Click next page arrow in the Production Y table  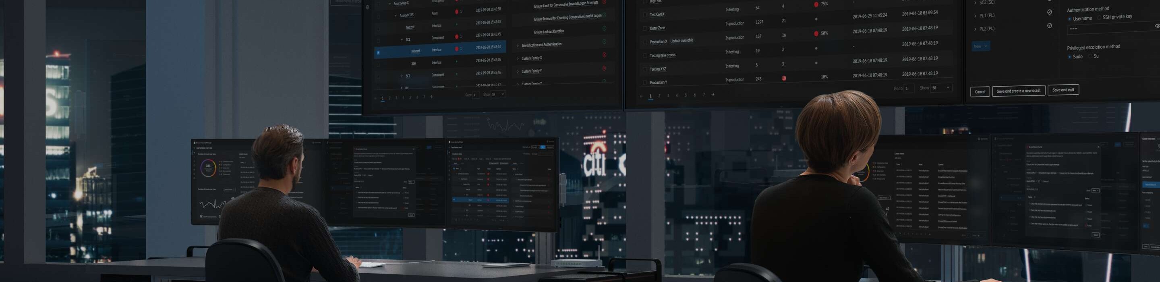(x=713, y=95)
